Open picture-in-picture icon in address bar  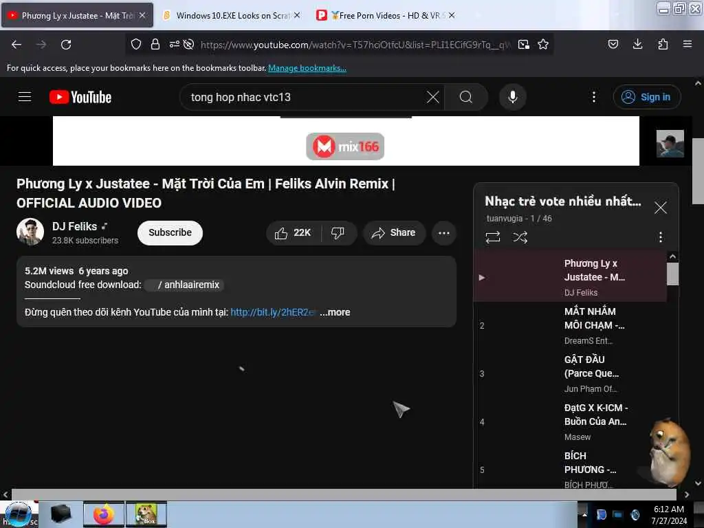click(523, 44)
